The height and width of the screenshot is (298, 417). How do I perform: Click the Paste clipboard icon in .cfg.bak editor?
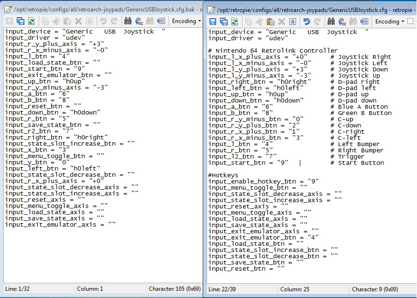pos(67,21)
